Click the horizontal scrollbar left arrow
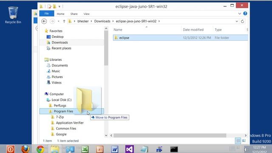272x153 pixels. [x=111, y=135]
